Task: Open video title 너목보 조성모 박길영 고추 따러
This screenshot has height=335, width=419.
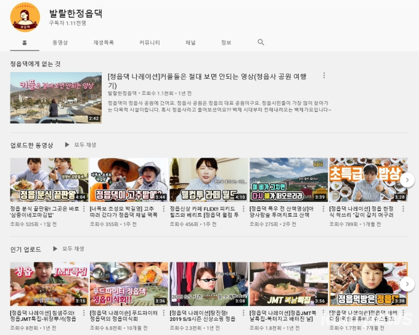Action: pos(124,212)
